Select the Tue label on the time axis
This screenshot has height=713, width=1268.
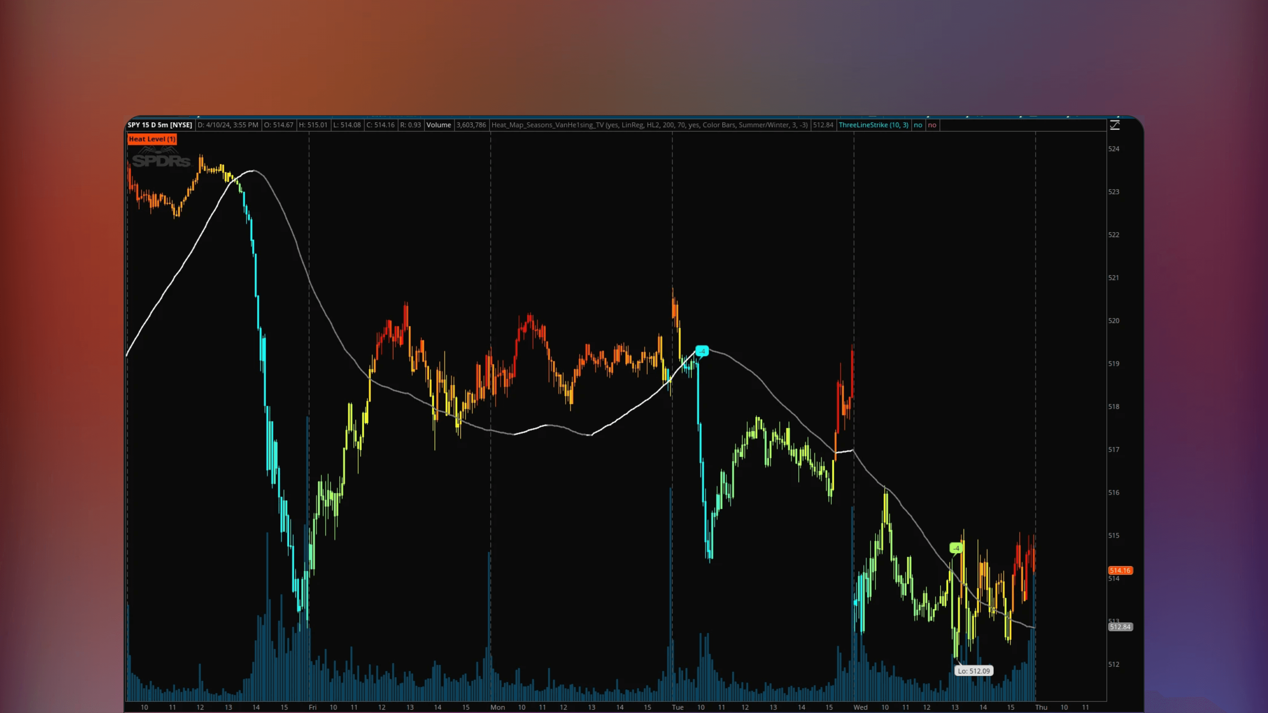pos(678,707)
